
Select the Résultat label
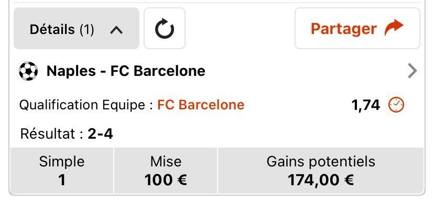pos(49,134)
